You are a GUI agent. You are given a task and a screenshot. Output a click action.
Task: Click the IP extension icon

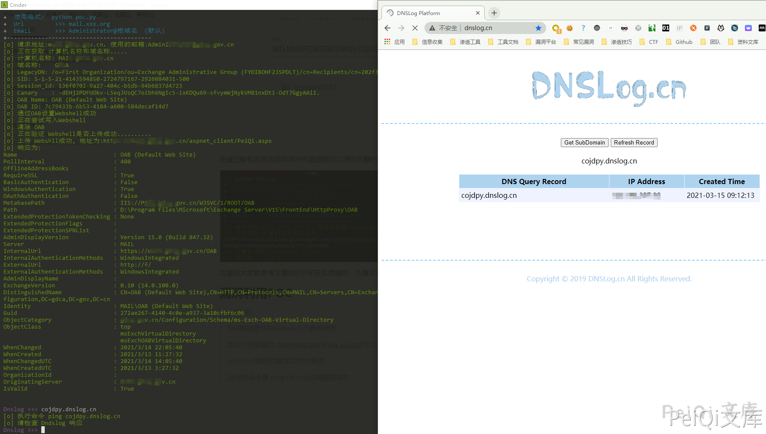point(680,28)
